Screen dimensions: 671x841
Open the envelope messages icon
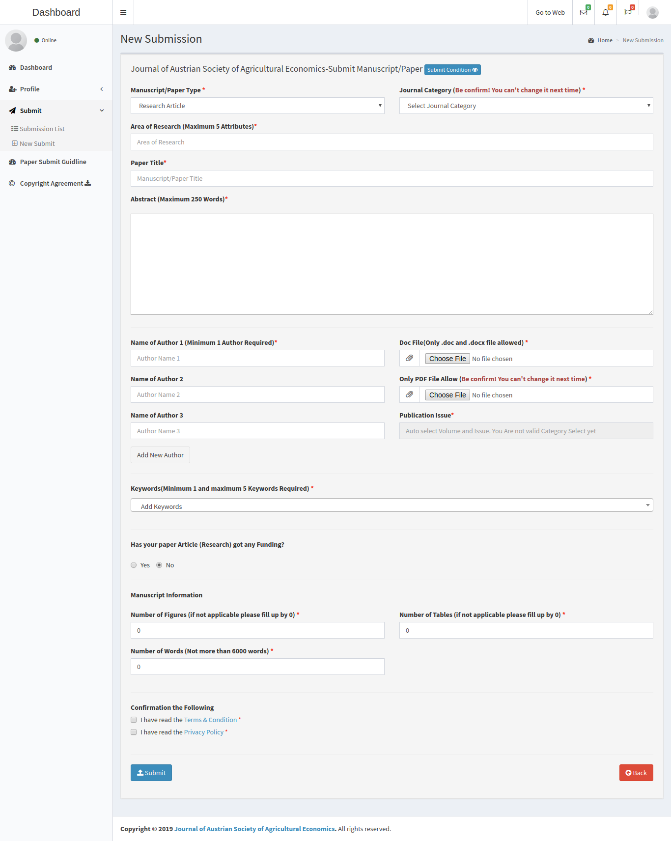[x=584, y=12]
